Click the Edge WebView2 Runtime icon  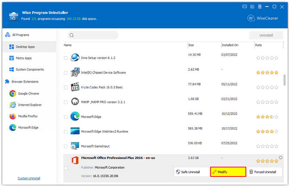pyautogui.click(x=75, y=131)
